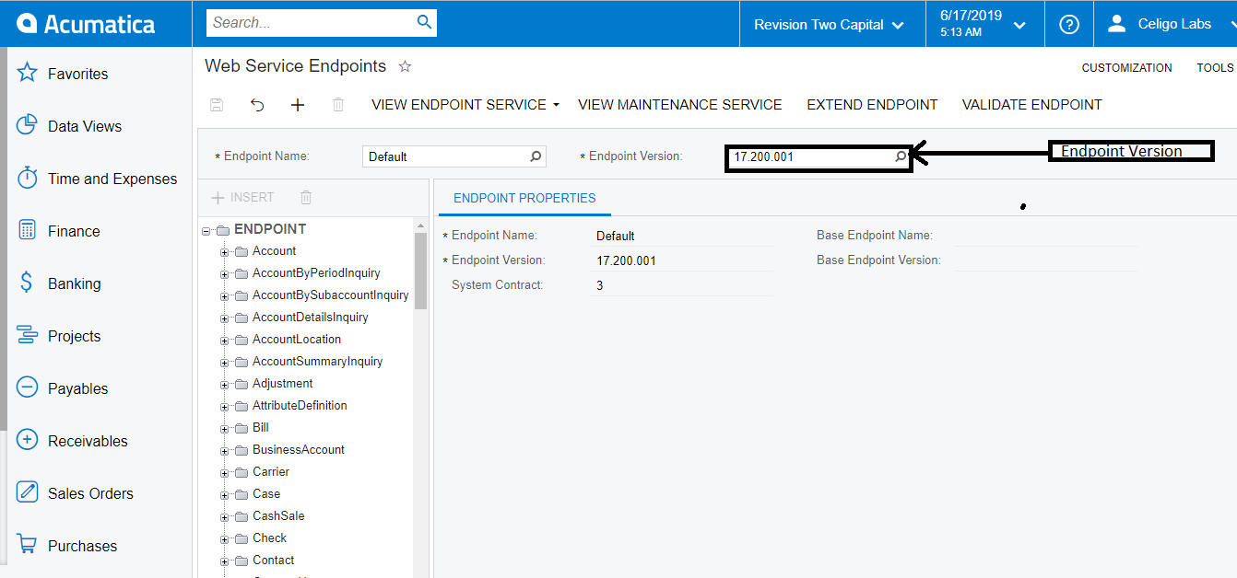Expand the AccountByPeriodInquiry node

coord(224,273)
